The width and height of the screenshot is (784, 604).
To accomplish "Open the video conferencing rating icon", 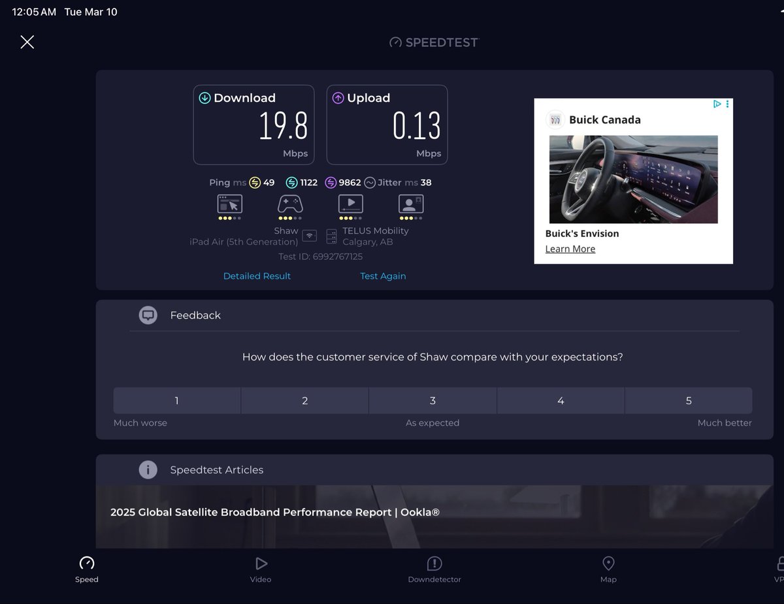I will click(411, 204).
